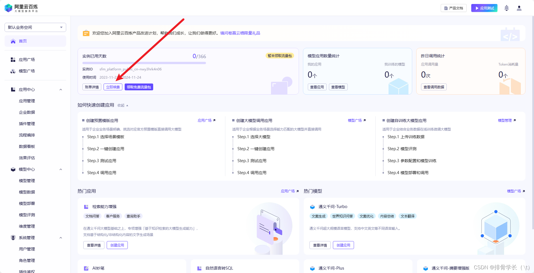Image resolution: width=534 pixels, height=273 pixels.
Task: Click the 文档问答 tag
Action: click(x=92, y=216)
